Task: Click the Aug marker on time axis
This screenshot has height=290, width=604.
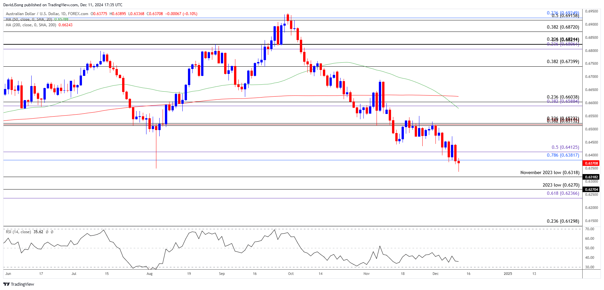Action: point(149,274)
